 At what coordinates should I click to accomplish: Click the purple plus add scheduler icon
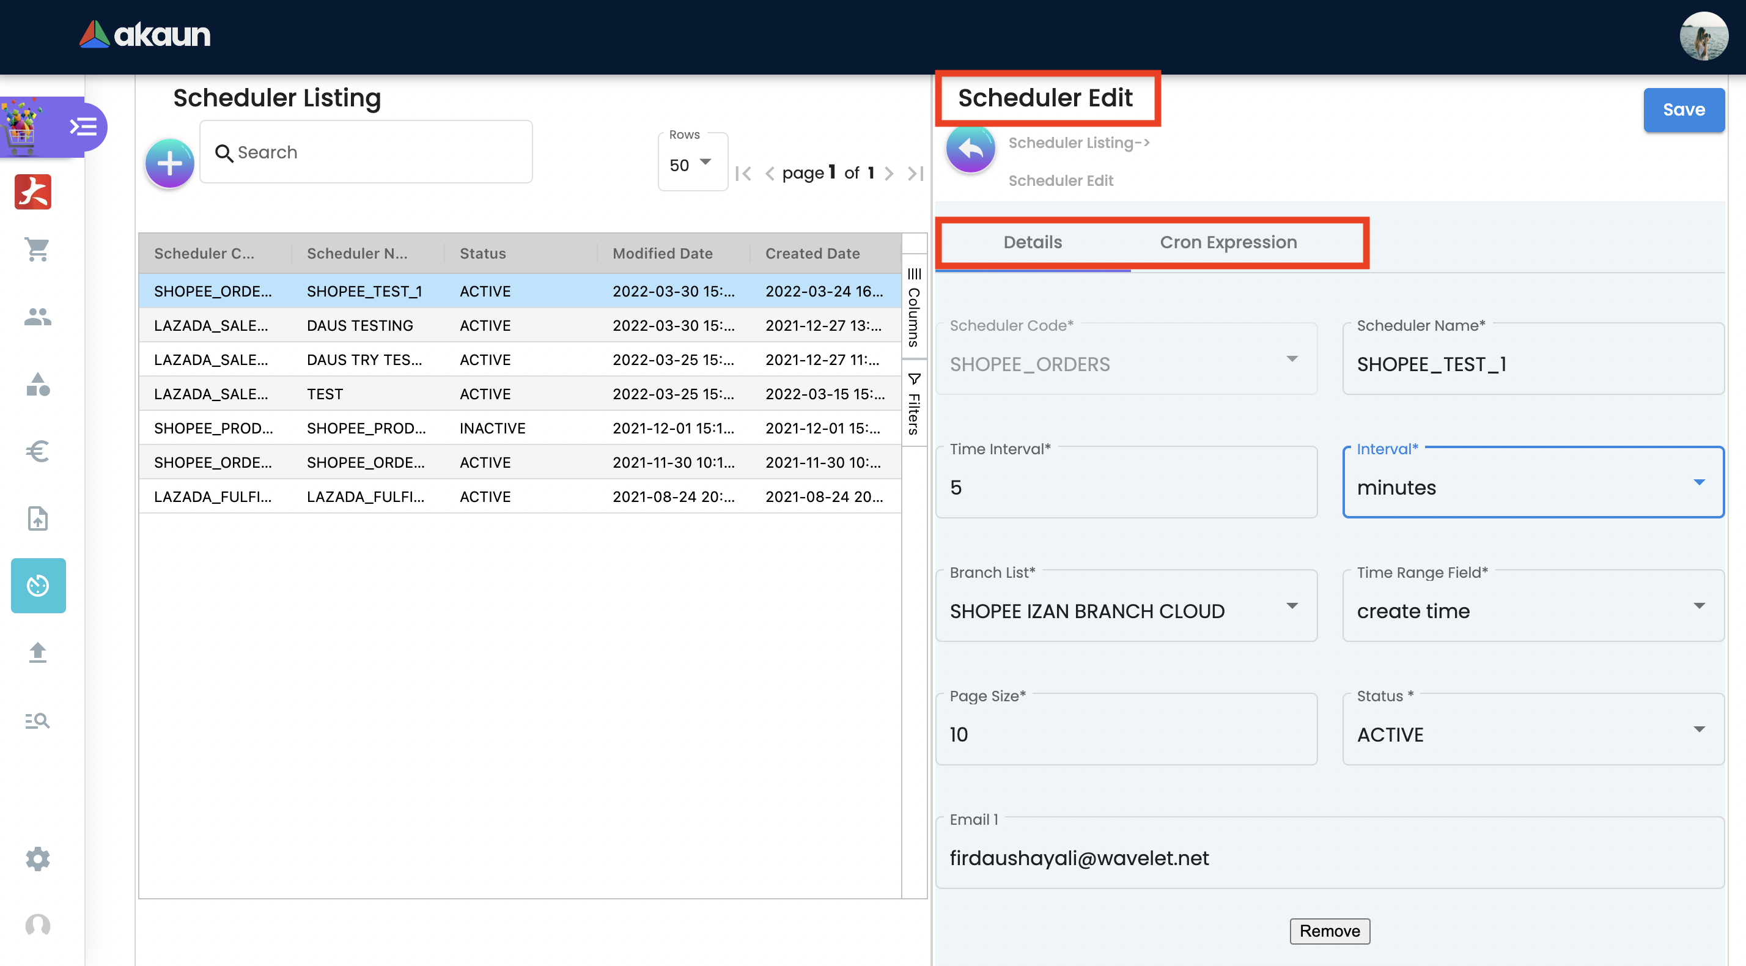[169, 163]
